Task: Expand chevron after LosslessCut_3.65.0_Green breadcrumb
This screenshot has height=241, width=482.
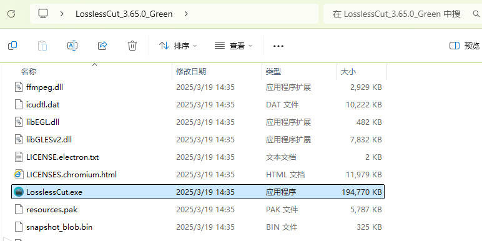Action: pos(186,14)
